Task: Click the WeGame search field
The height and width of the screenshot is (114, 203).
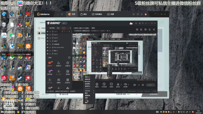Action: tap(42, 23)
